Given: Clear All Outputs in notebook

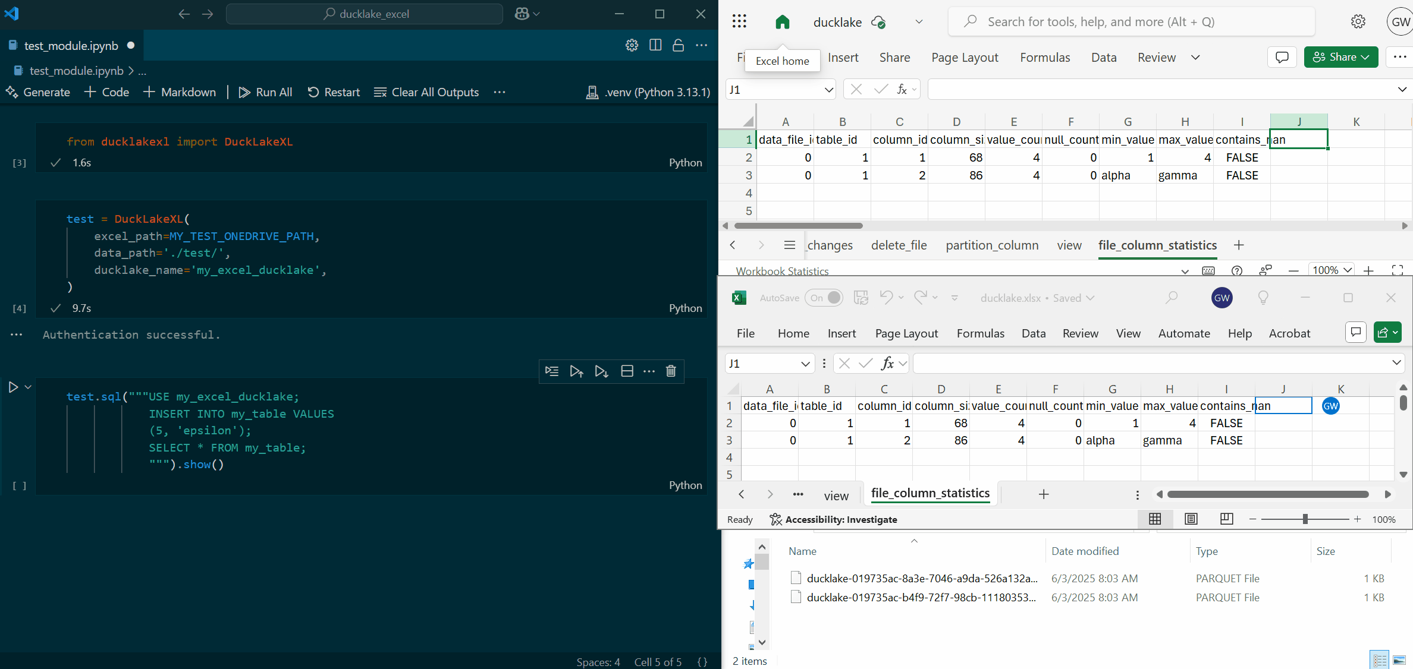Looking at the screenshot, I should [426, 92].
